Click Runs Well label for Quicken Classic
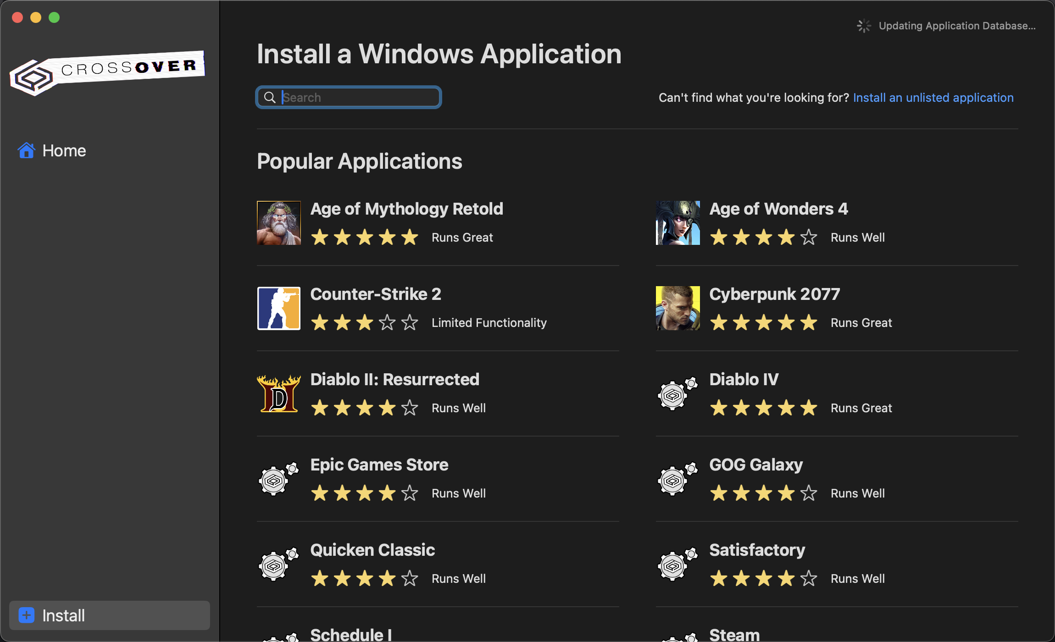 pos(459,579)
